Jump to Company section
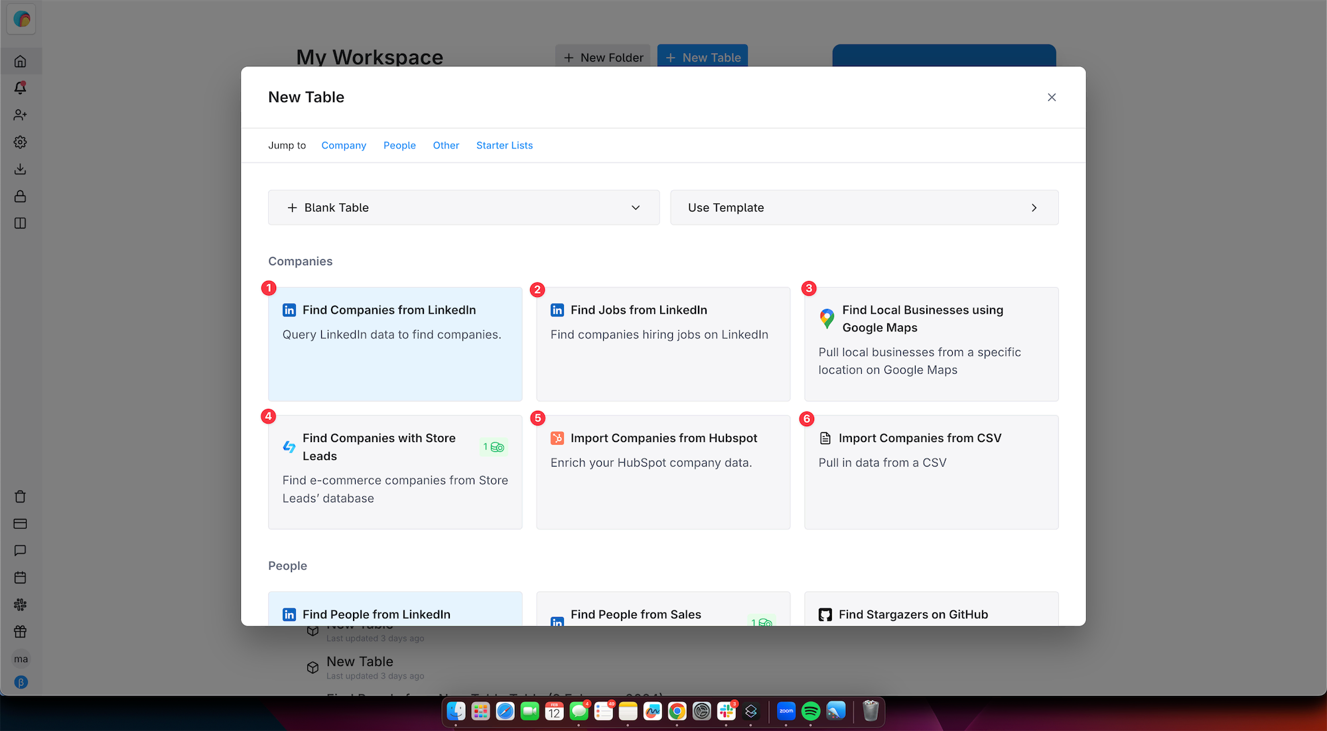 (343, 145)
